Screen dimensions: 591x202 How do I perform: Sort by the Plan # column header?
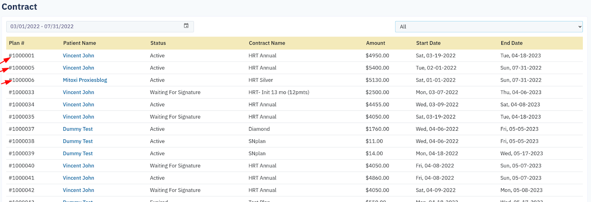click(17, 43)
